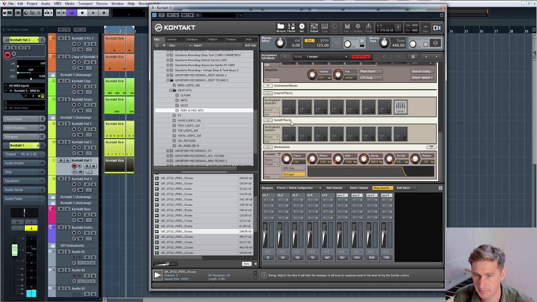Click the first Add Fx slot in SendFx

(289, 134)
